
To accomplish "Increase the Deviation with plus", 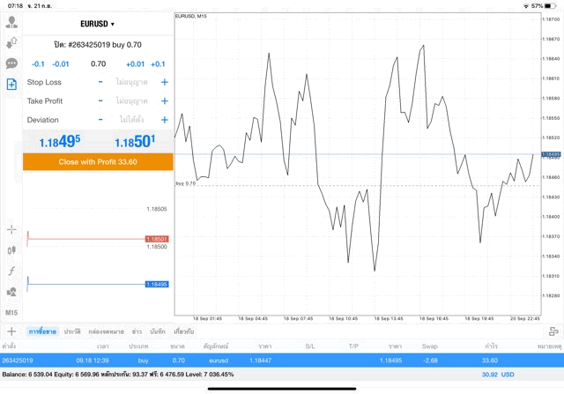I will (x=165, y=120).
